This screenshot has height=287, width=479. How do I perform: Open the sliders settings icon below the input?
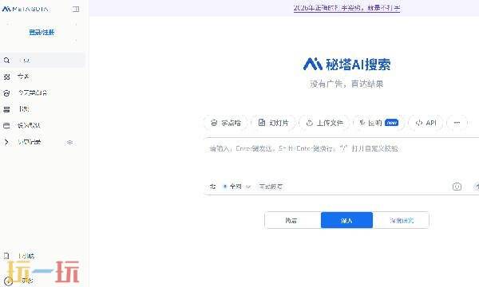(213, 187)
